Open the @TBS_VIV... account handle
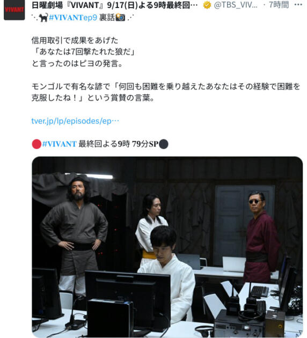This screenshot has width=307, height=338. (236, 5)
